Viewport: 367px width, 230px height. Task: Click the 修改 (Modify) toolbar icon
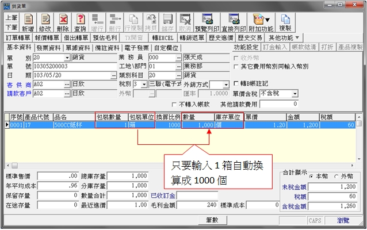[45, 22]
